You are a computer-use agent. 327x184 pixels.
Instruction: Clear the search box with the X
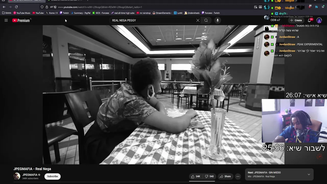coord(198,20)
